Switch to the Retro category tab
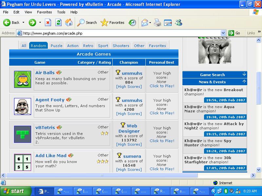 (x=88, y=46)
